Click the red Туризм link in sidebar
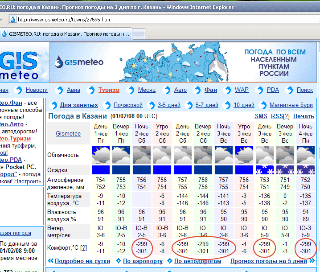Viewport: 320px width, 272px height. pos(15,138)
